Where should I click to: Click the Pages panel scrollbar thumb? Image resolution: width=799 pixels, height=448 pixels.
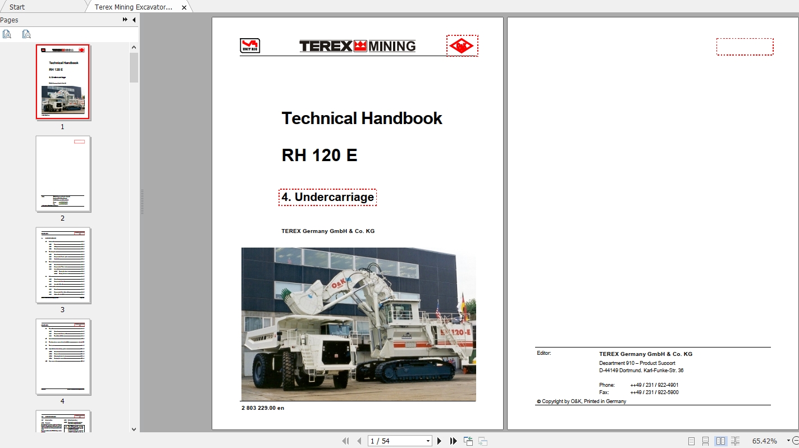(x=134, y=67)
